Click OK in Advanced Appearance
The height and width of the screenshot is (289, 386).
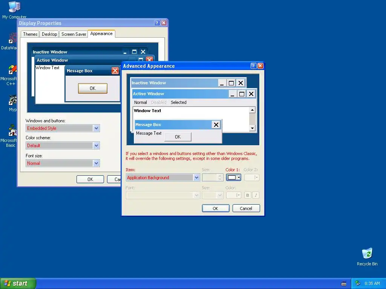point(216,208)
